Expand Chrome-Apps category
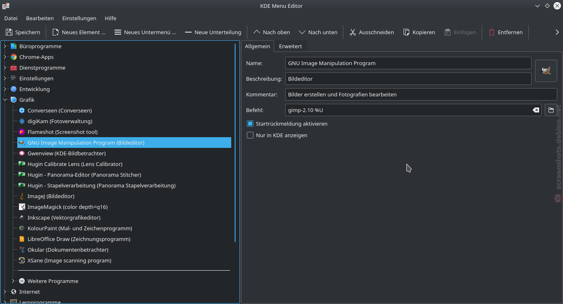The image size is (563, 304). pyautogui.click(x=5, y=57)
